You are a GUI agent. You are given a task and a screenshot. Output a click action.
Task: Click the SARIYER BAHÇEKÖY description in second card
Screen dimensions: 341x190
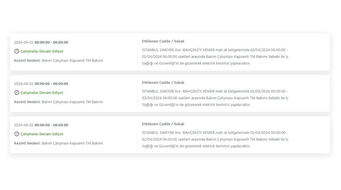[x=215, y=98]
